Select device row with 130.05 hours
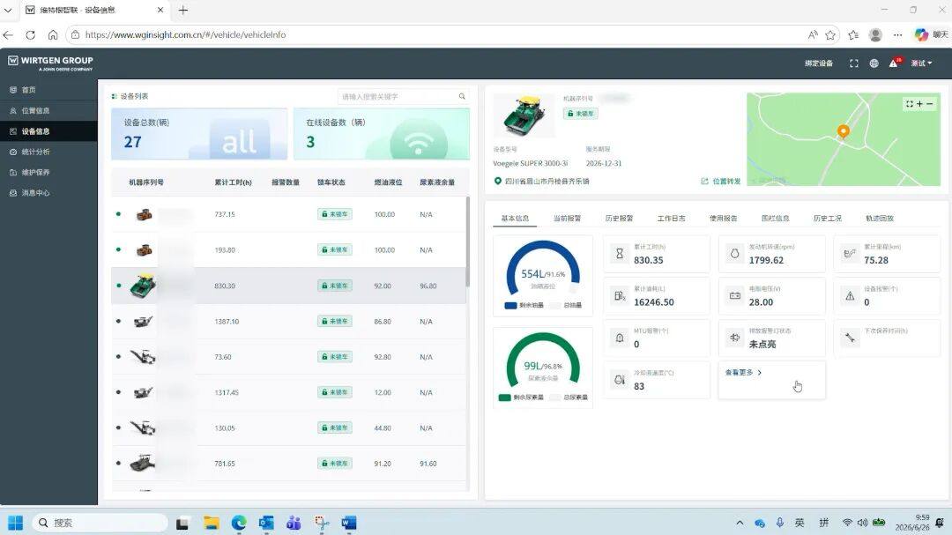Image resolution: width=952 pixels, height=535 pixels. [289, 428]
